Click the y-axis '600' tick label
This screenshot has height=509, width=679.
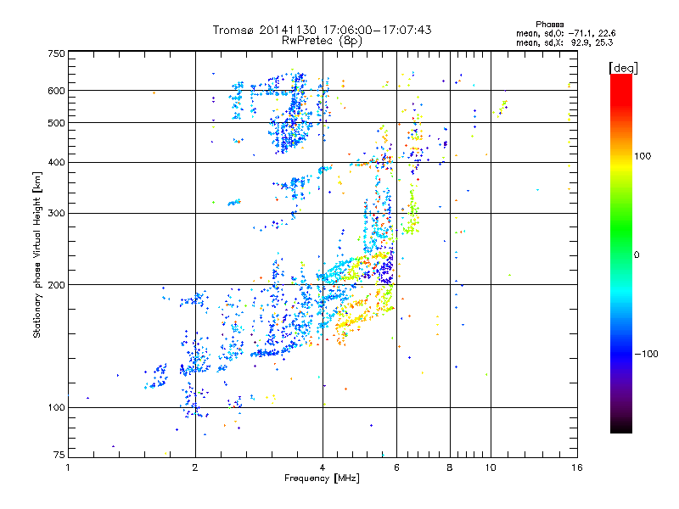(57, 91)
